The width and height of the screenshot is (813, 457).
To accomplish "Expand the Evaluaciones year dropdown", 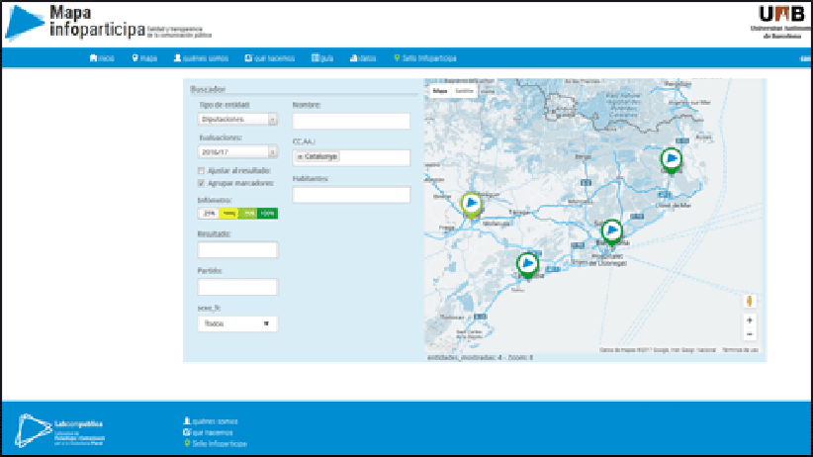I will tap(237, 152).
